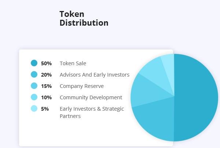
Task: Click the 20% percentage value
Action: pos(46,75)
